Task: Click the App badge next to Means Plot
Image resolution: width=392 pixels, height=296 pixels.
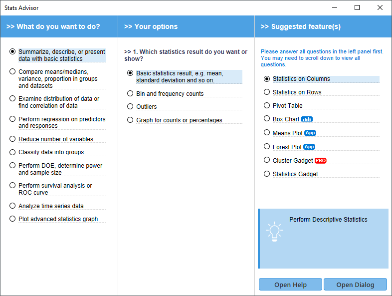Action: [310, 133]
